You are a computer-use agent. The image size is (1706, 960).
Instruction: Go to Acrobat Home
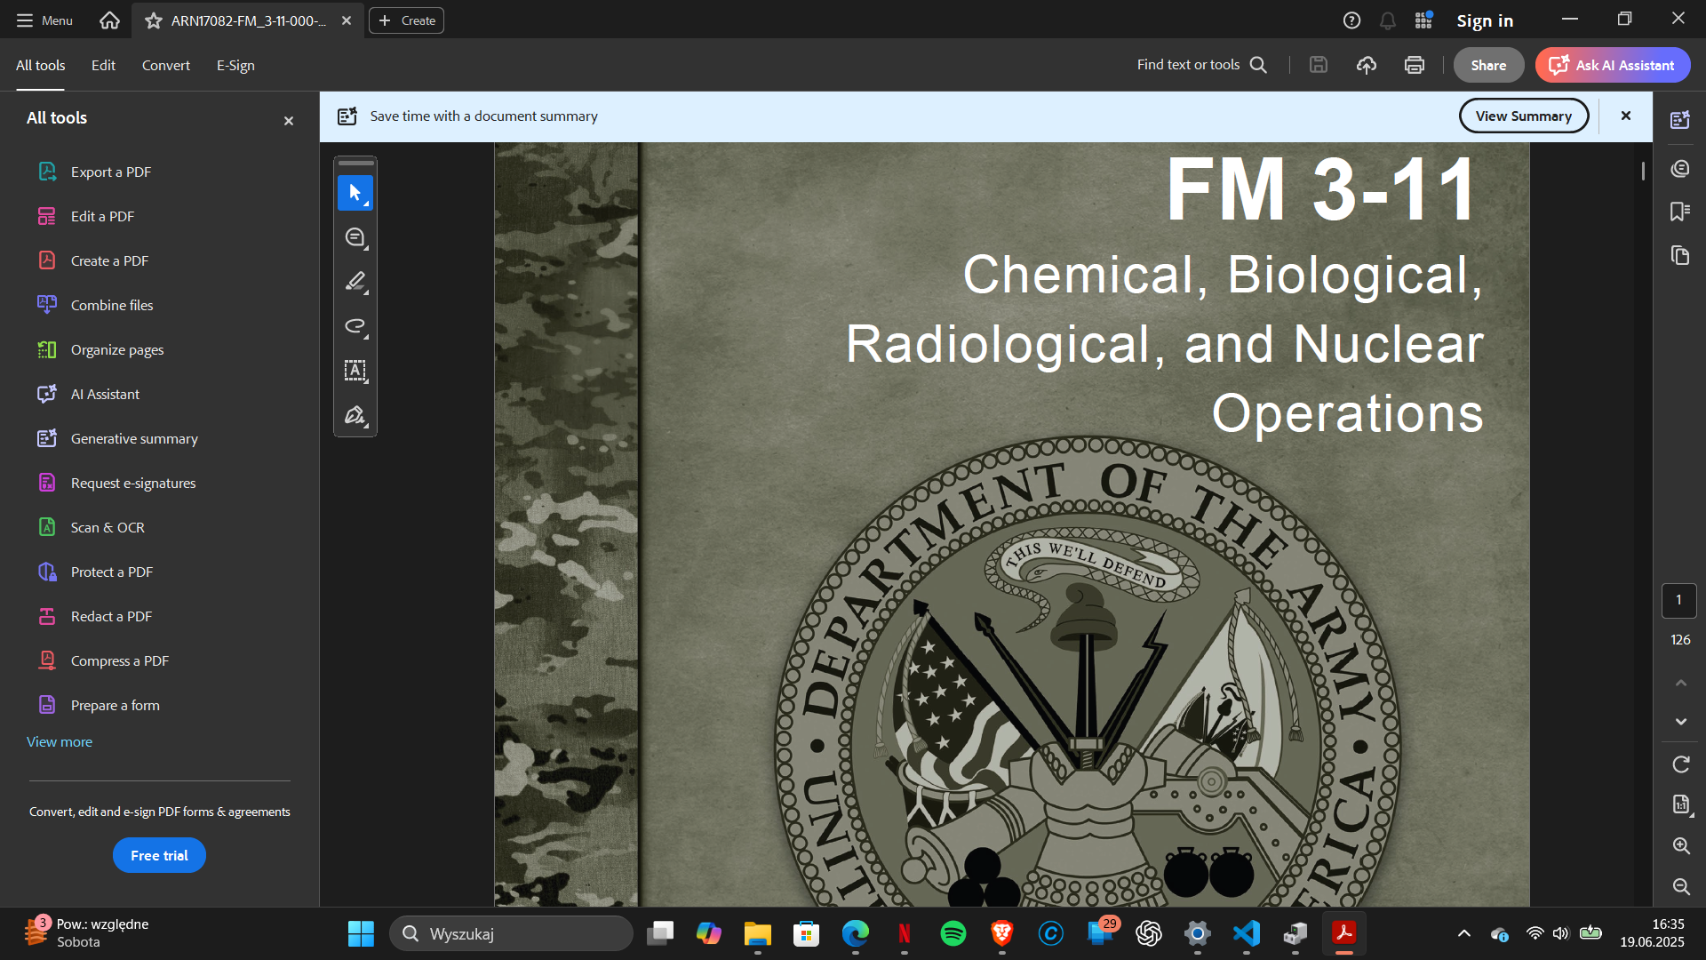(109, 20)
